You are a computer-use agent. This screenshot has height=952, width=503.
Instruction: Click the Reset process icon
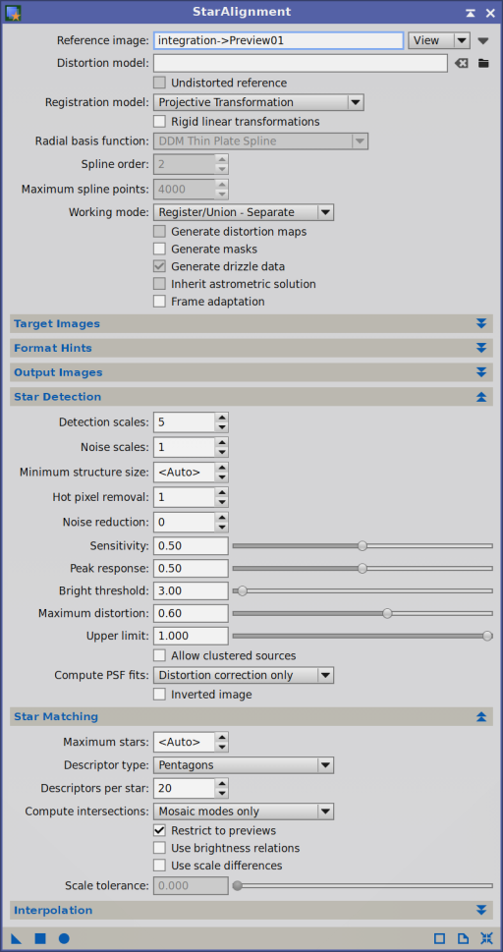[486, 938]
